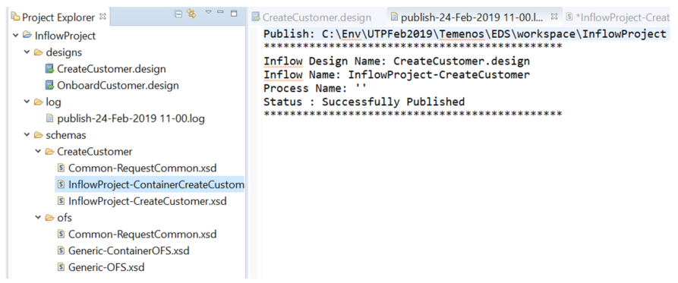Close the Project Explorer view tab

tap(102, 17)
